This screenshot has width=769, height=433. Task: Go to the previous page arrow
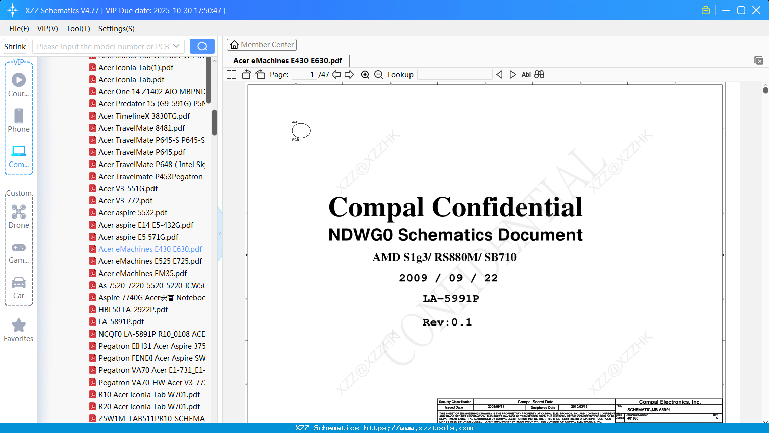336,75
